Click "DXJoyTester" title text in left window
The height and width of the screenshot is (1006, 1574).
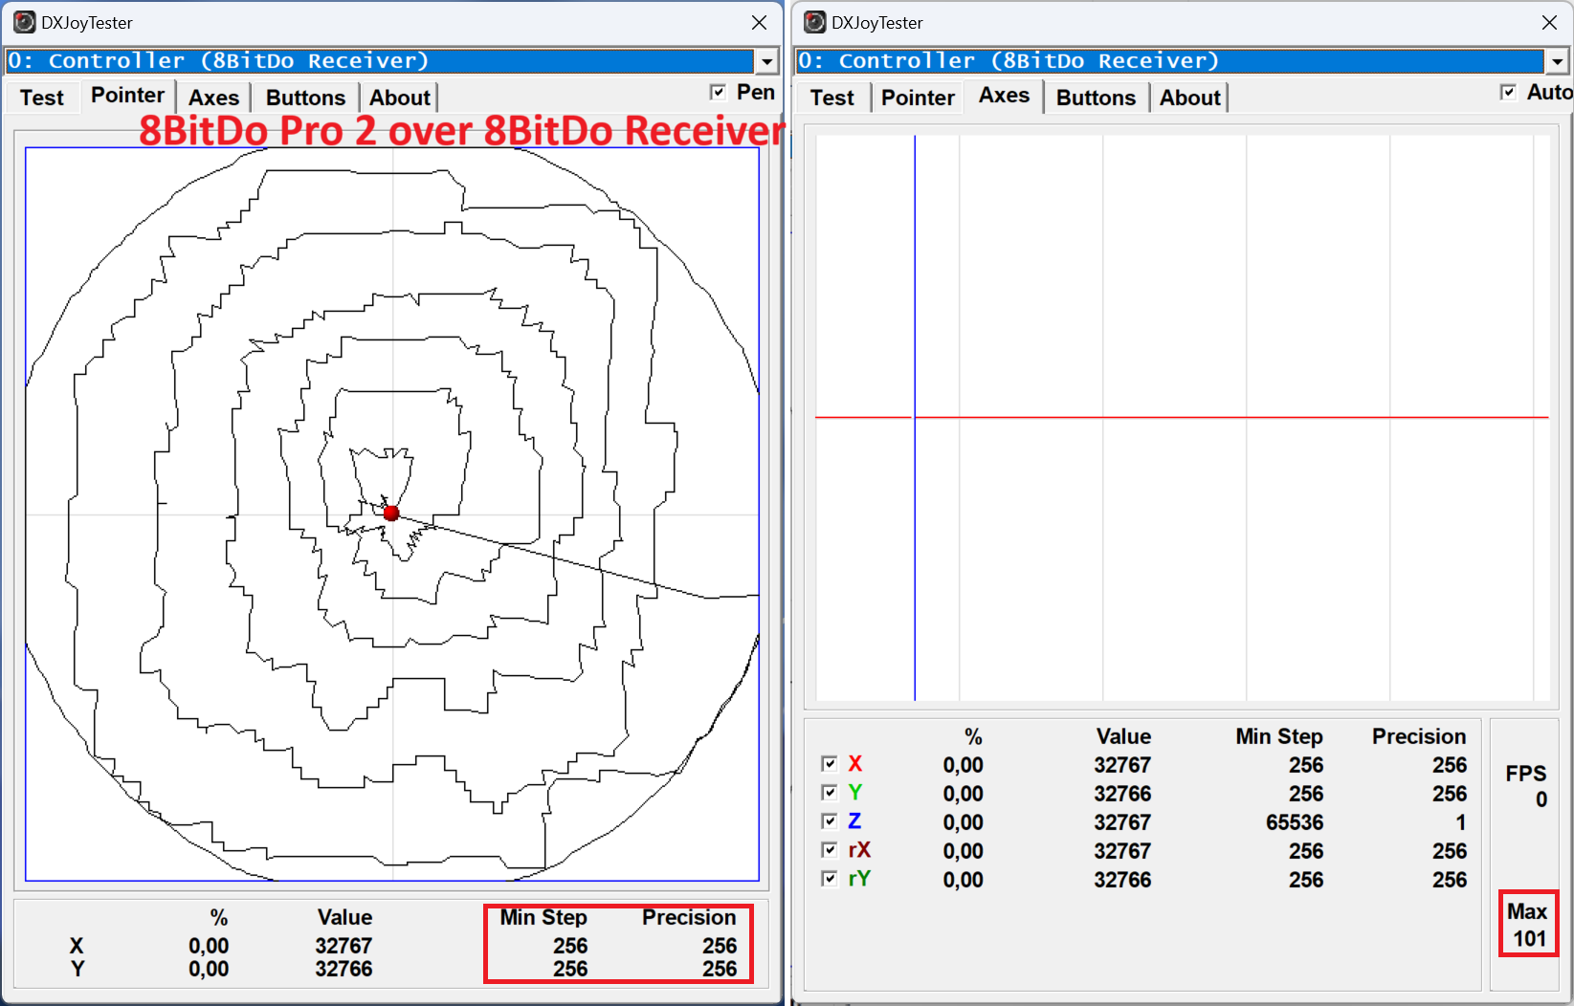pyautogui.click(x=87, y=23)
